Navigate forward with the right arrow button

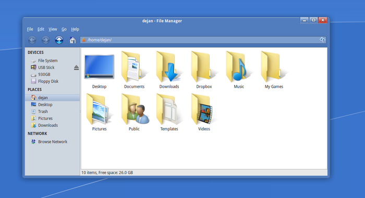pyautogui.click(x=45, y=40)
